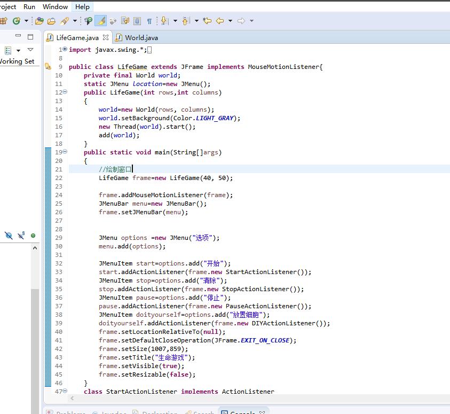Expand the folded imports at line 1
The image size is (450, 414).
tap(65, 49)
